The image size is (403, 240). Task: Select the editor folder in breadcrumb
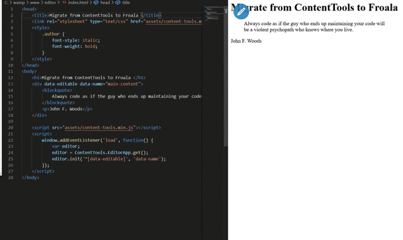coord(50,3)
